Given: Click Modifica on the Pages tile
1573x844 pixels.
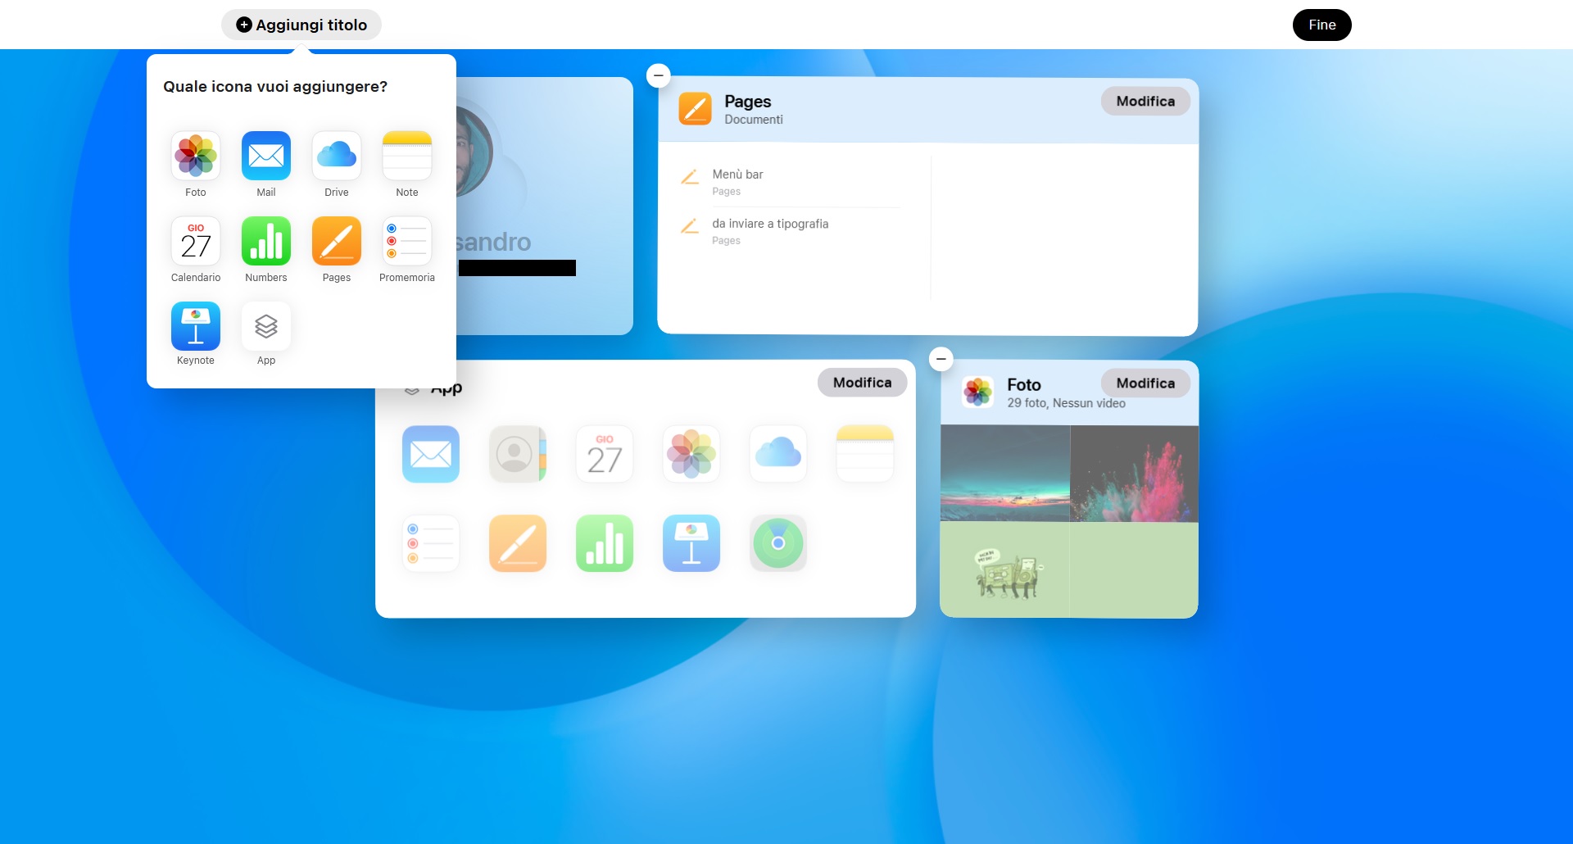Looking at the screenshot, I should [1145, 102].
